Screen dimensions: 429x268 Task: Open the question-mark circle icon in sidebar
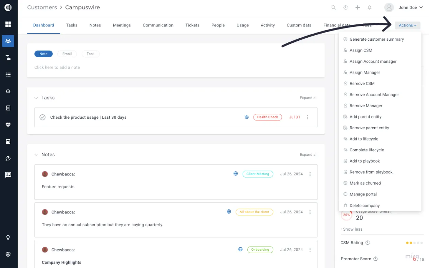(8, 158)
